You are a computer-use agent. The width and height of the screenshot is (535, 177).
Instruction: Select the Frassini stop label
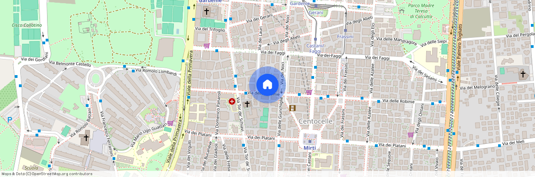pos(345,36)
